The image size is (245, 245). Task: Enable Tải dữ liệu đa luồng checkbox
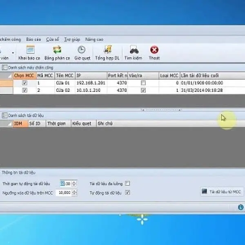128,183
